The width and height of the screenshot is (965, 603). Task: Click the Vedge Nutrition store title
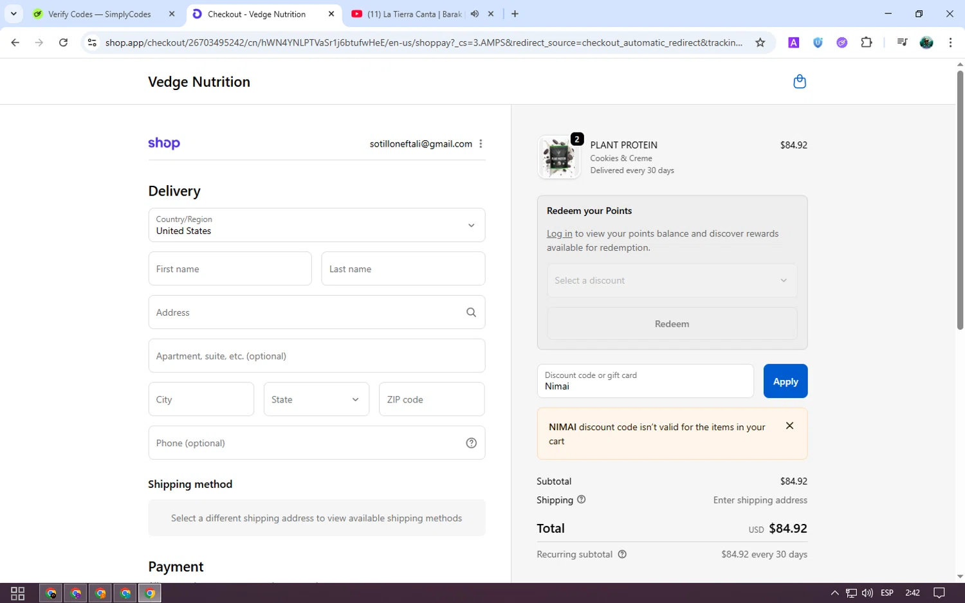point(199,82)
